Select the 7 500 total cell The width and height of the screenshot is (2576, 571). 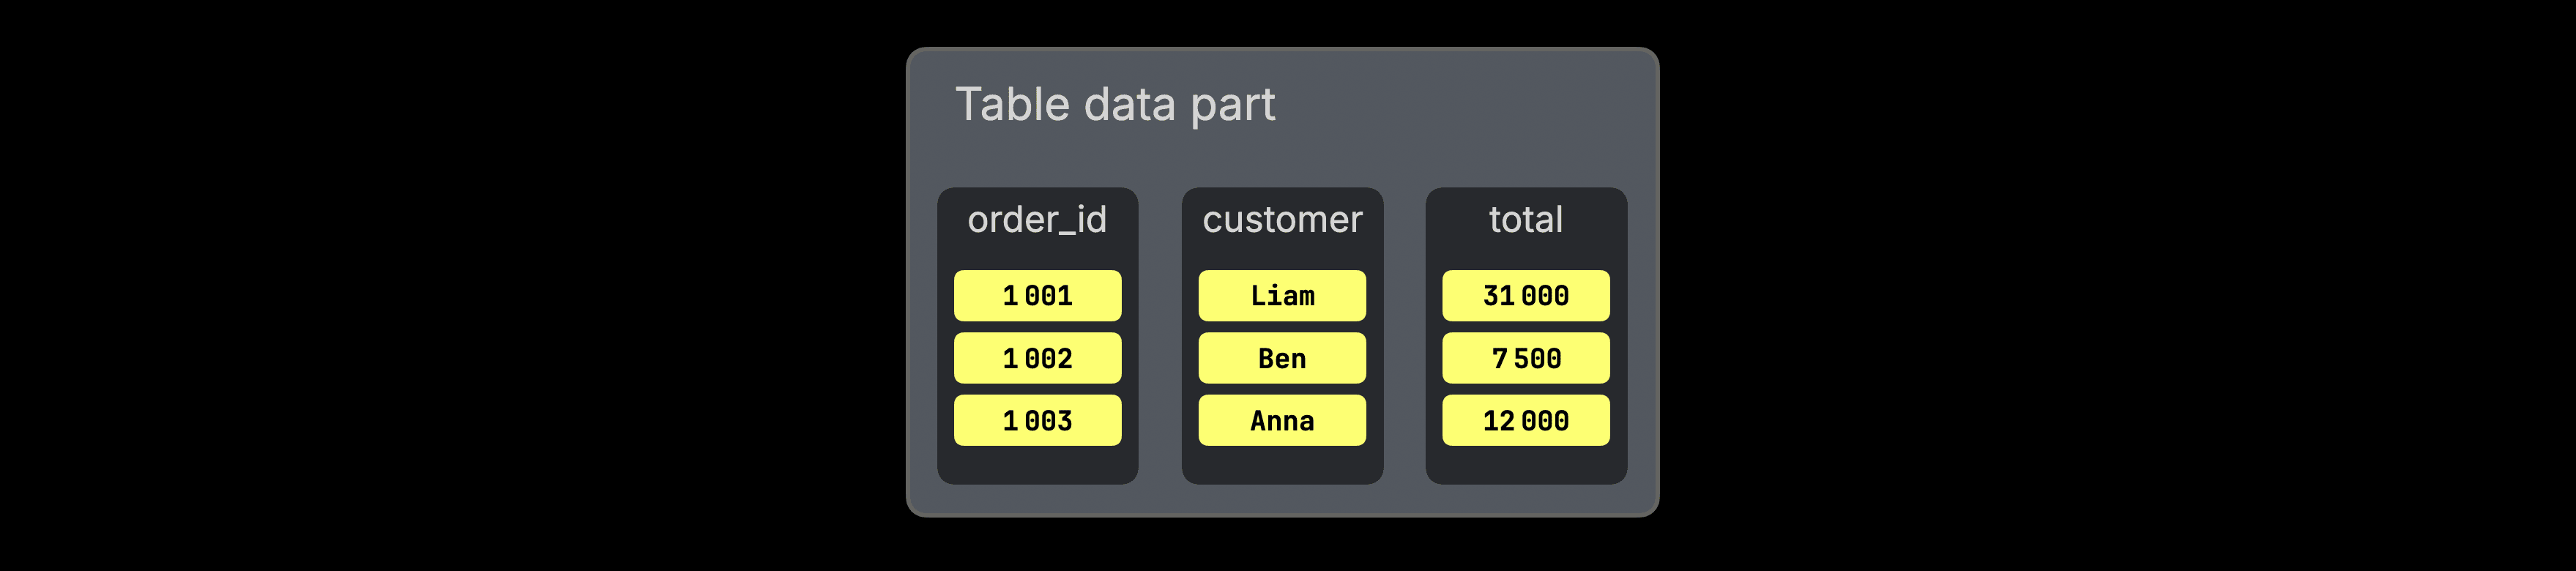(x=1526, y=358)
